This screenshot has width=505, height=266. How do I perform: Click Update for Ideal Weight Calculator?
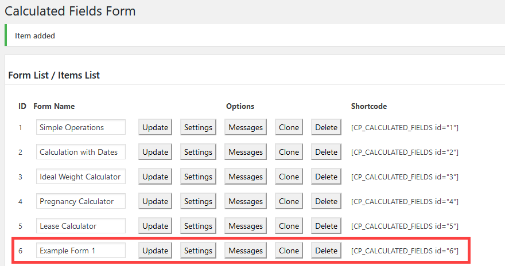click(155, 177)
